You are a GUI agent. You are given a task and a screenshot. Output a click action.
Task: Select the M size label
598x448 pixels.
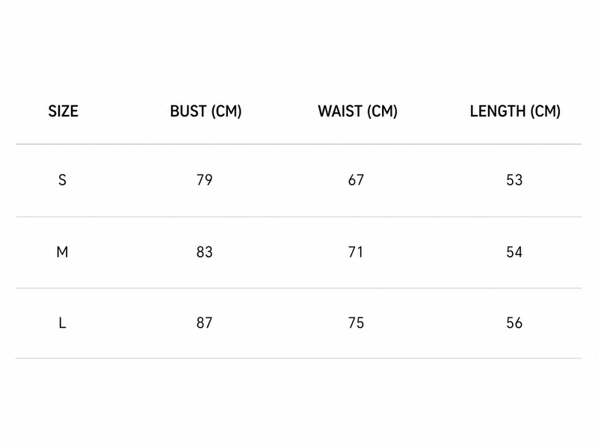pos(62,252)
